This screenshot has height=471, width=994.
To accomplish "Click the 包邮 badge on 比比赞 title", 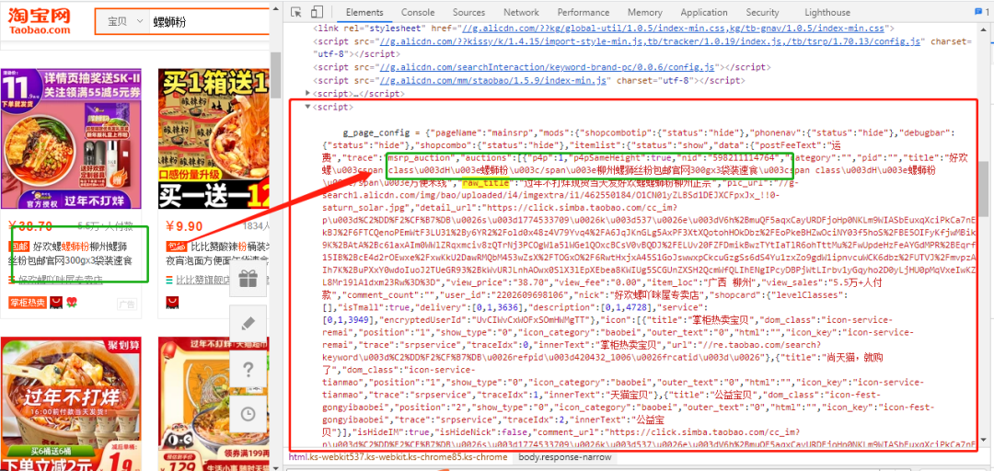I will 175,246.
